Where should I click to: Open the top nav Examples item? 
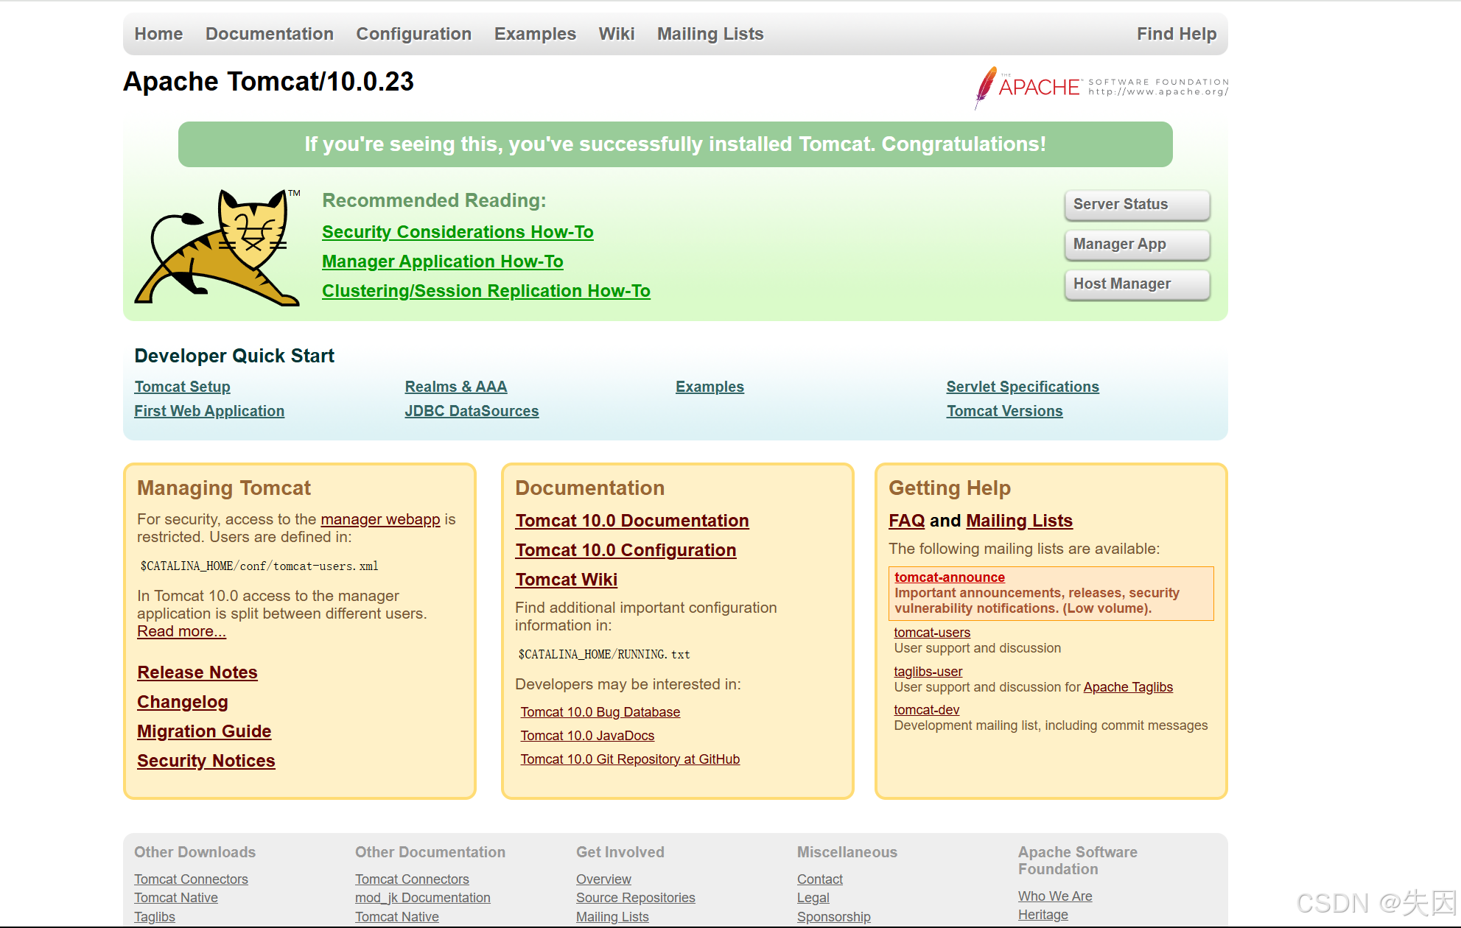535,34
